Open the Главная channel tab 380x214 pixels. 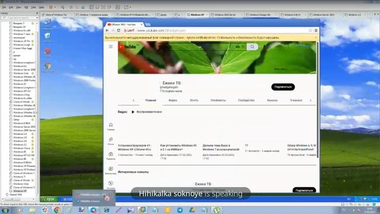point(150,100)
